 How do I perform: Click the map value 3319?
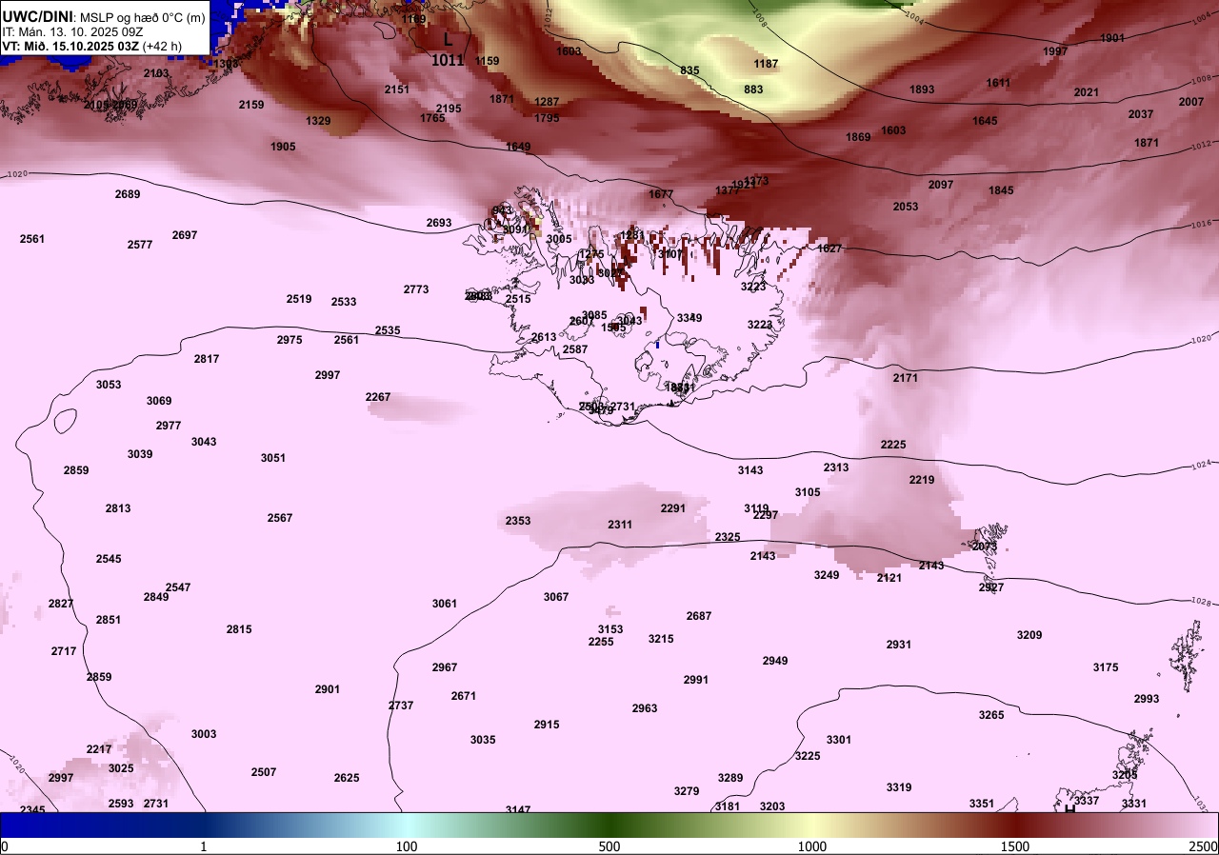899,787
